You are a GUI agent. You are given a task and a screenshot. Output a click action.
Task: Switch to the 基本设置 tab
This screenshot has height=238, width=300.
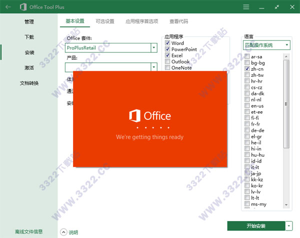(x=75, y=21)
